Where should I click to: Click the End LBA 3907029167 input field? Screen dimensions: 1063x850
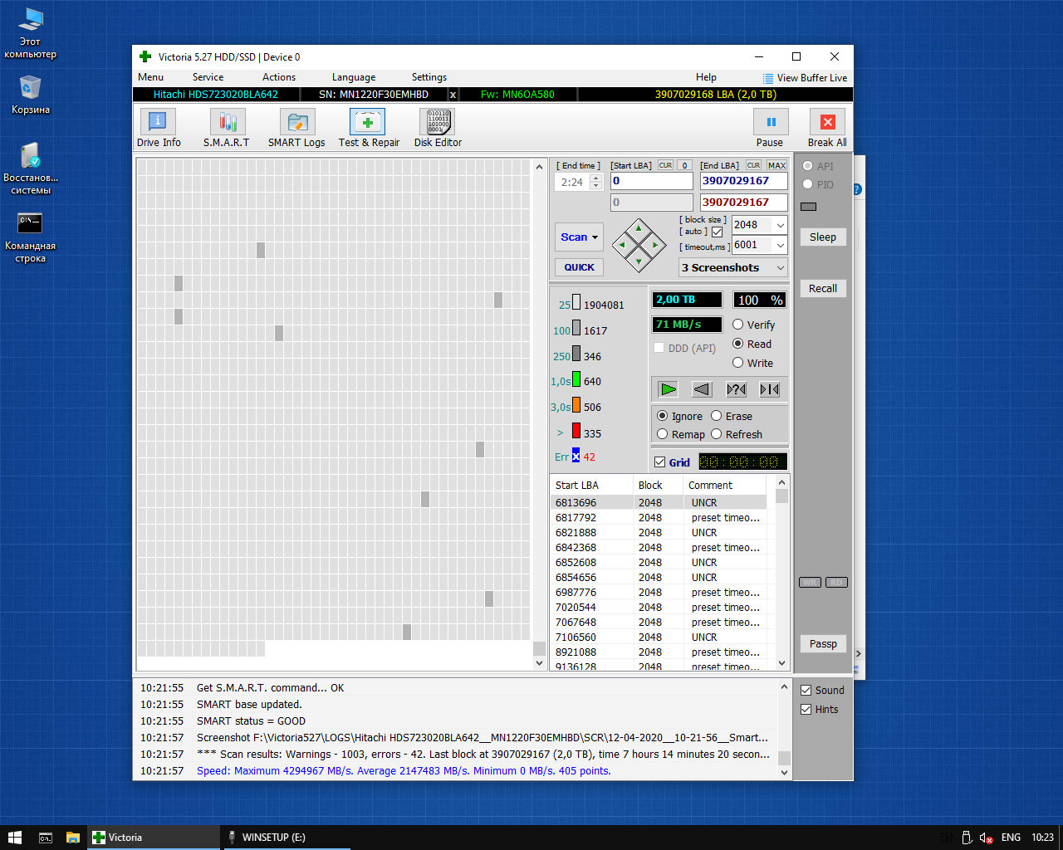coord(743,181)
